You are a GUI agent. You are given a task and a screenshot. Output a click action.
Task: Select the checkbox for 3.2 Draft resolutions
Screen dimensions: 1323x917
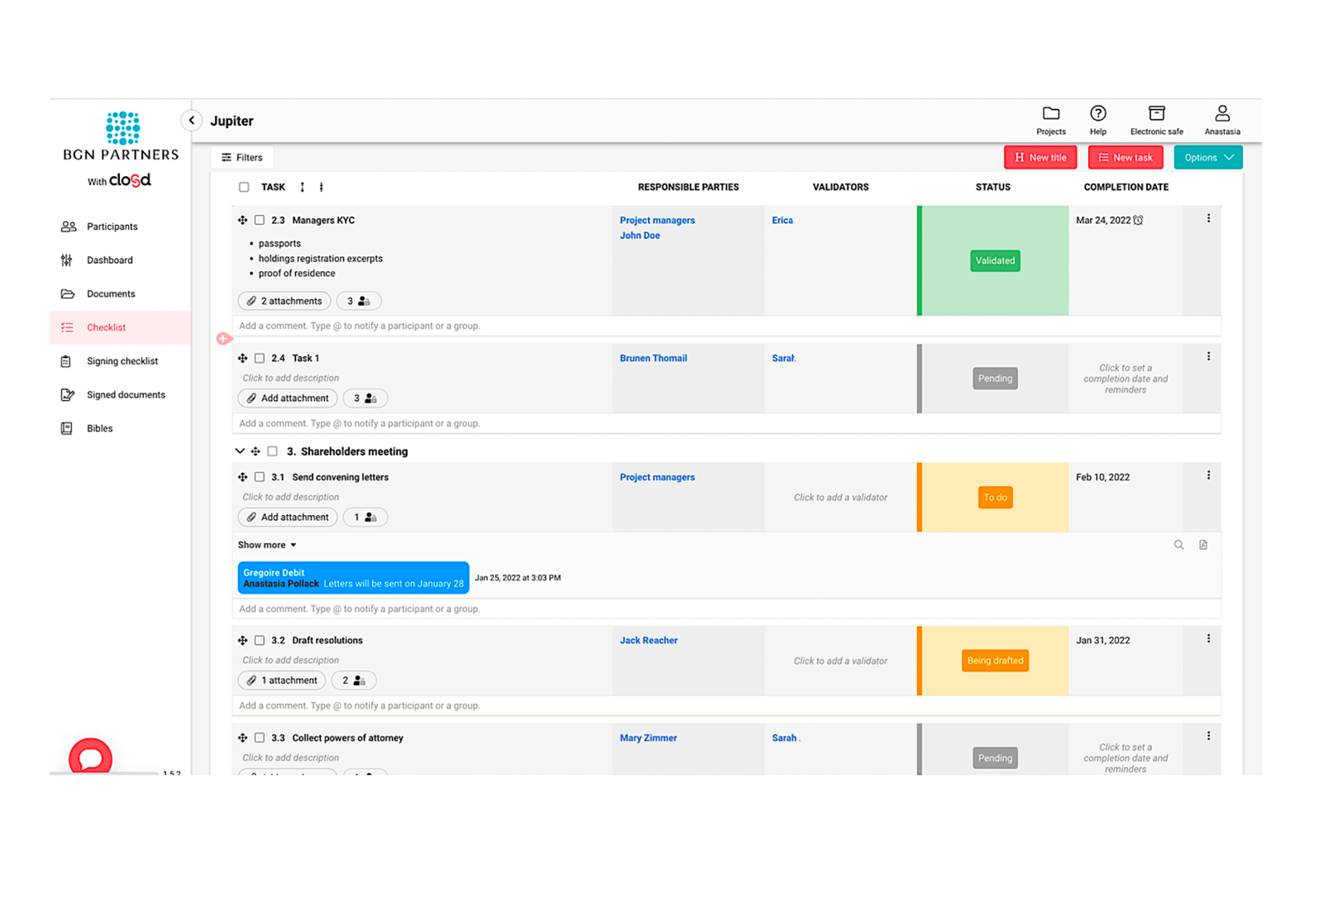pyautogui.click(x=260, y=640)
